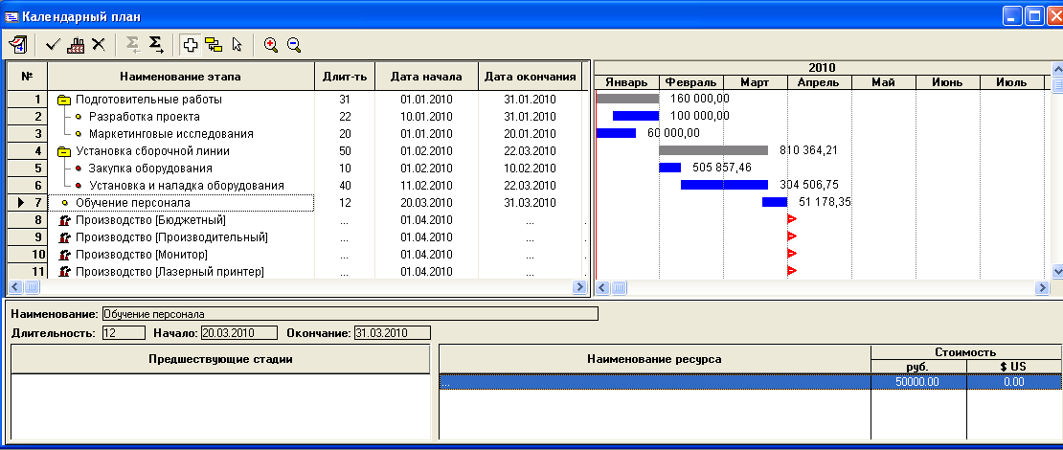Image resolution: width=1063 pixels, height=450 pixels.
Task: Select the arrow pointer tool
Action: coord(237,45)
